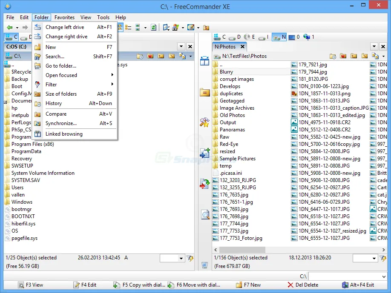Click F7 New button
Screen dimensions: 391x293
pyautogui.click(x=248, y=285)
